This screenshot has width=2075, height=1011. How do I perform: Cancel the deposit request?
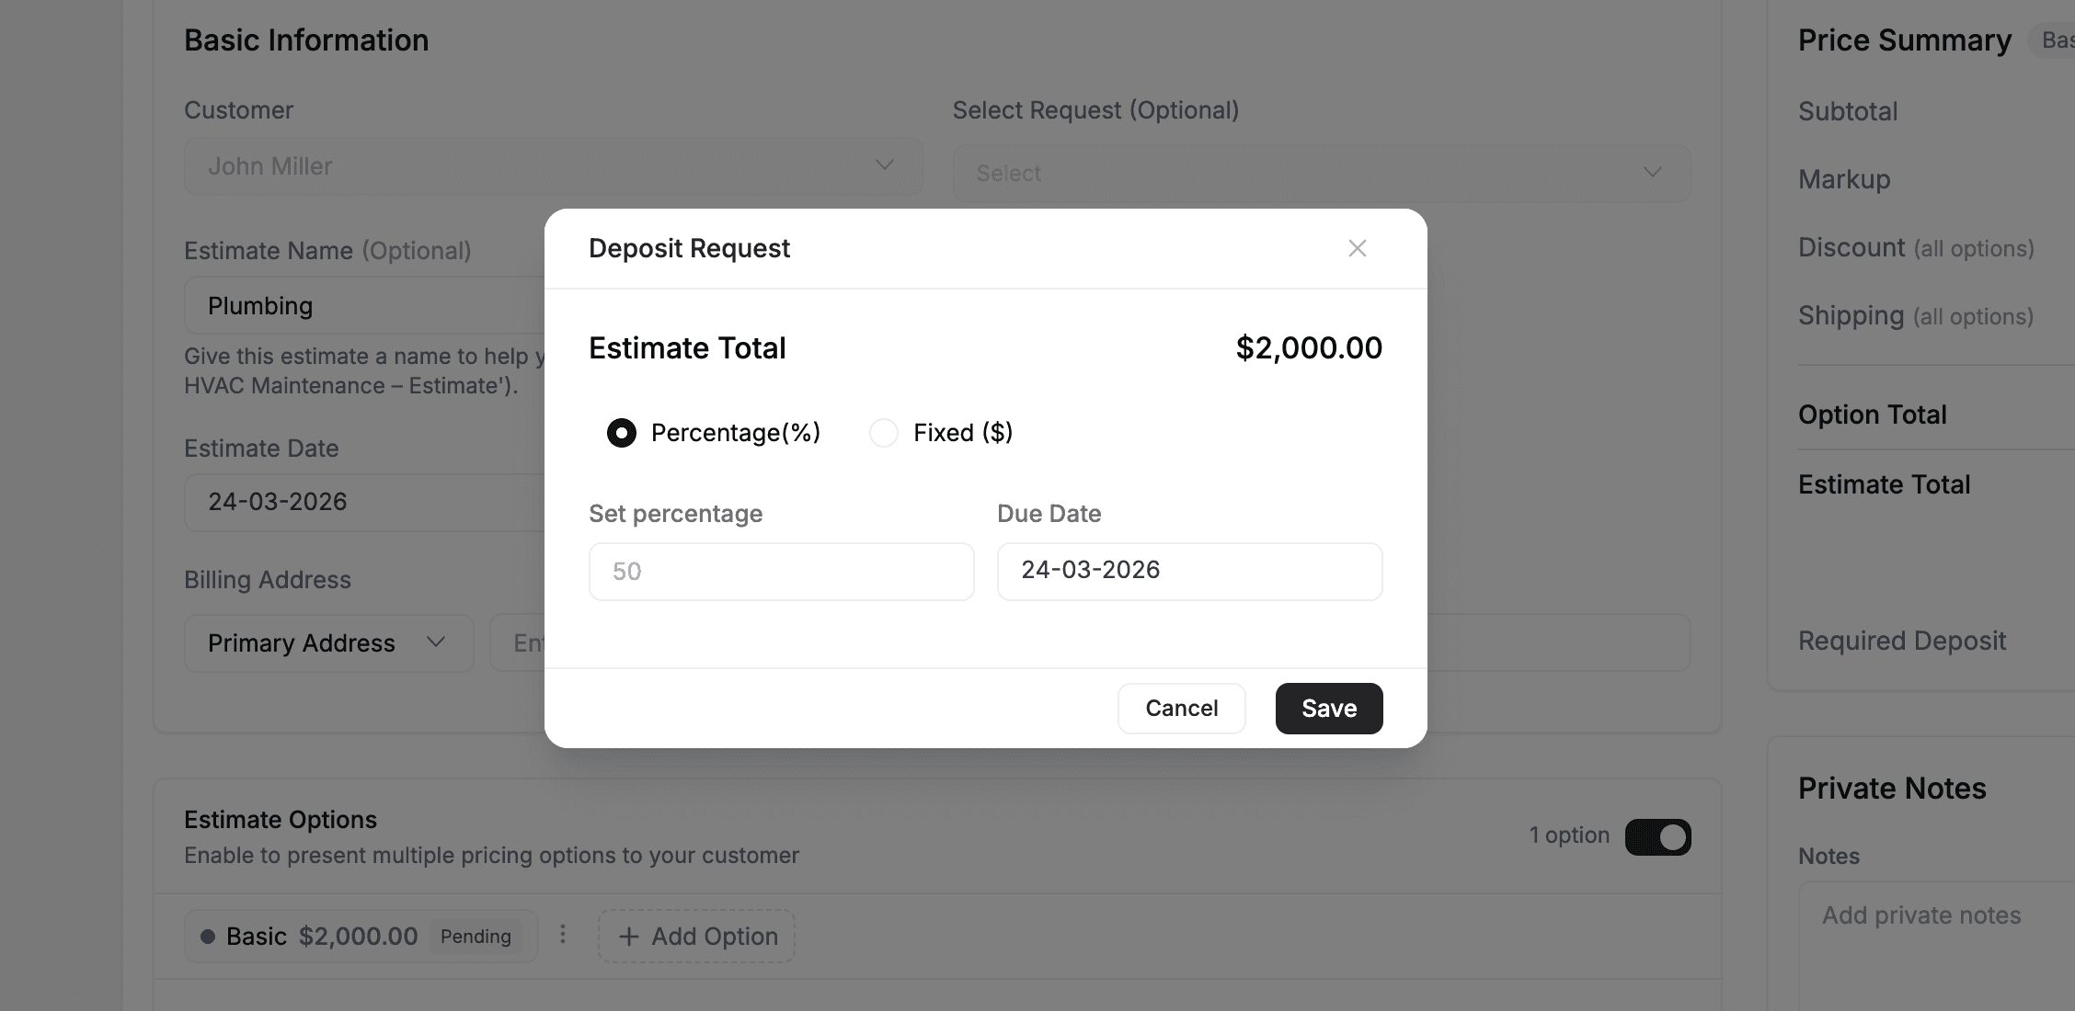[1181, 708]
